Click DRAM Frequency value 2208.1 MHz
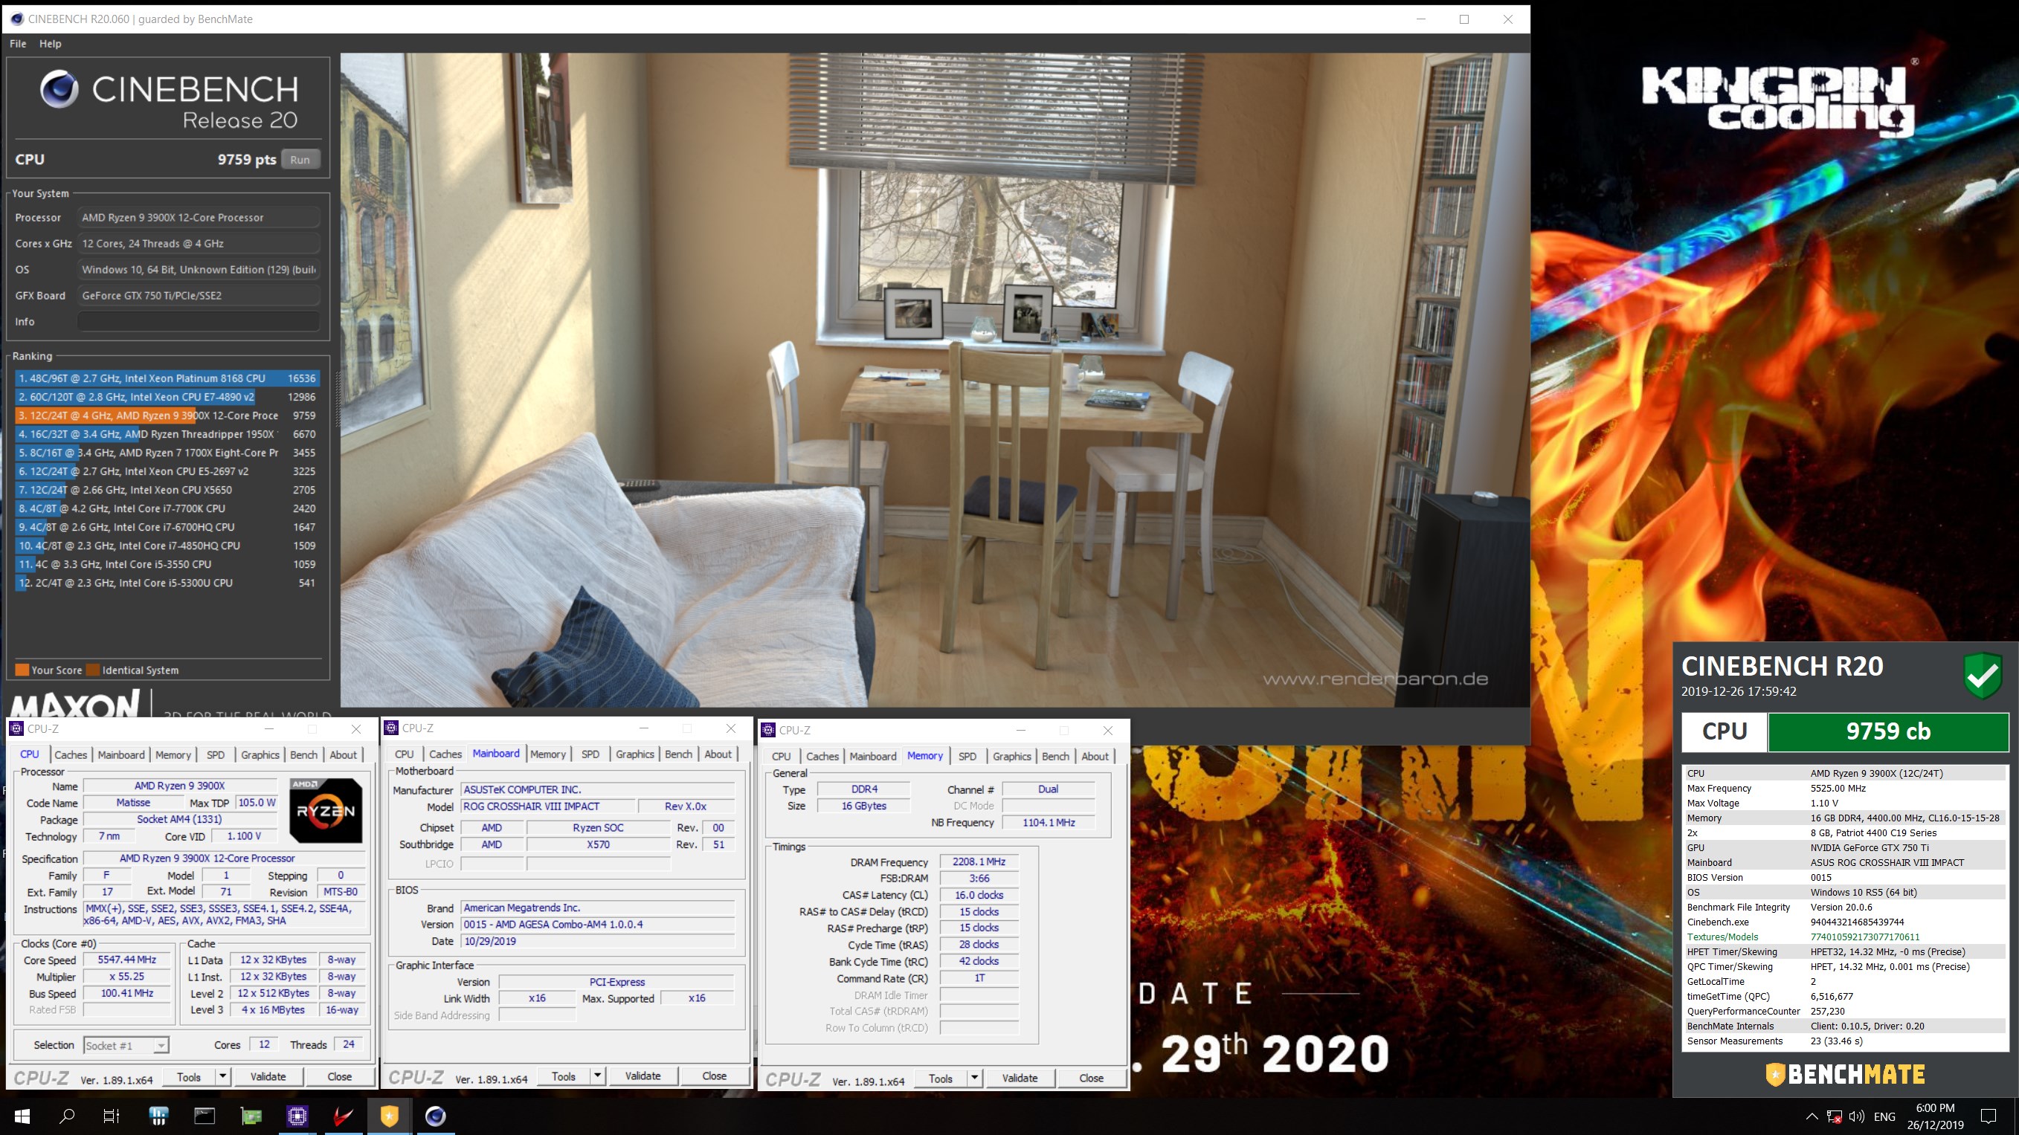The image size is (2019, 1135). click(979, 861)
